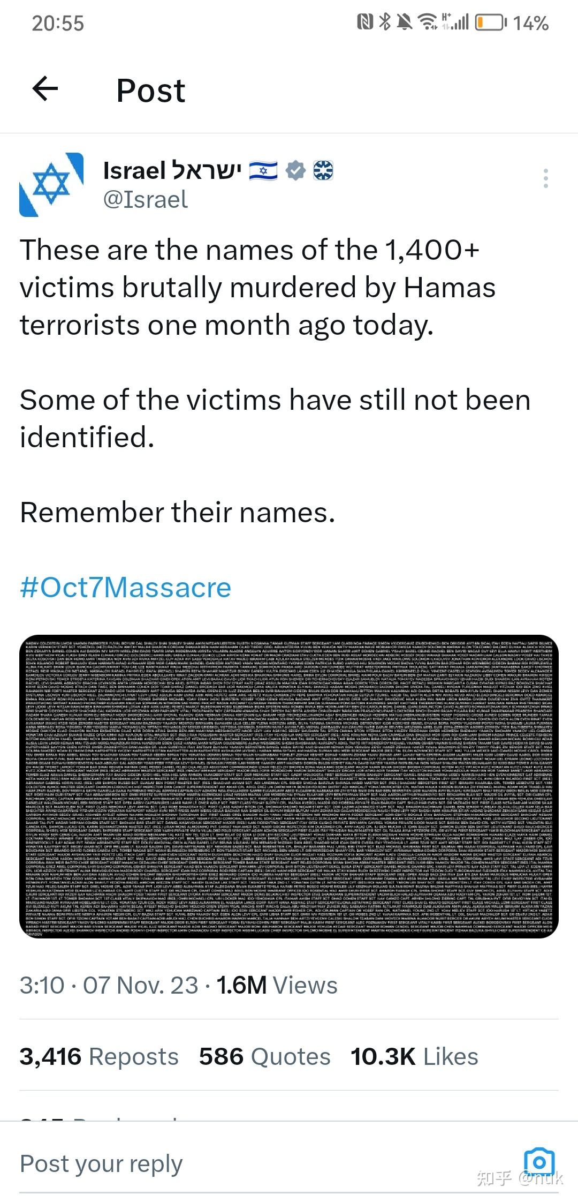
Task: Tap the verified checkmark badge
Action: pyautogui.click(x=295, y=171)
